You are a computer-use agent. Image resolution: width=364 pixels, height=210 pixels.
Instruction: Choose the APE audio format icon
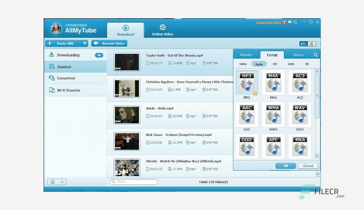(273, 146)
